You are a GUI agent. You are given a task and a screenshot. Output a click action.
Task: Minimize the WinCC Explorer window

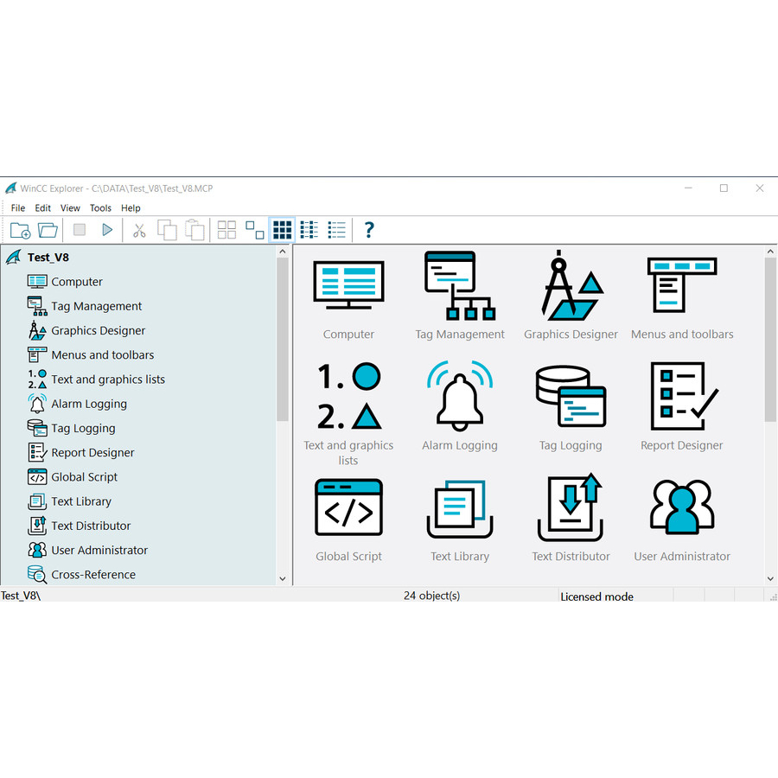(x=688, y=188)
